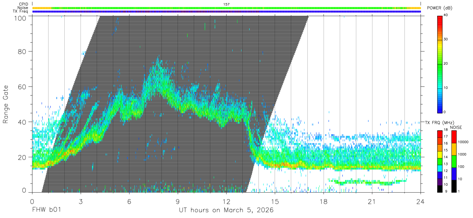This screenshot has height=218, width=473.
Task: Select the 16 tick in TX FRQ legend
Action: click(x=446, y=144)
